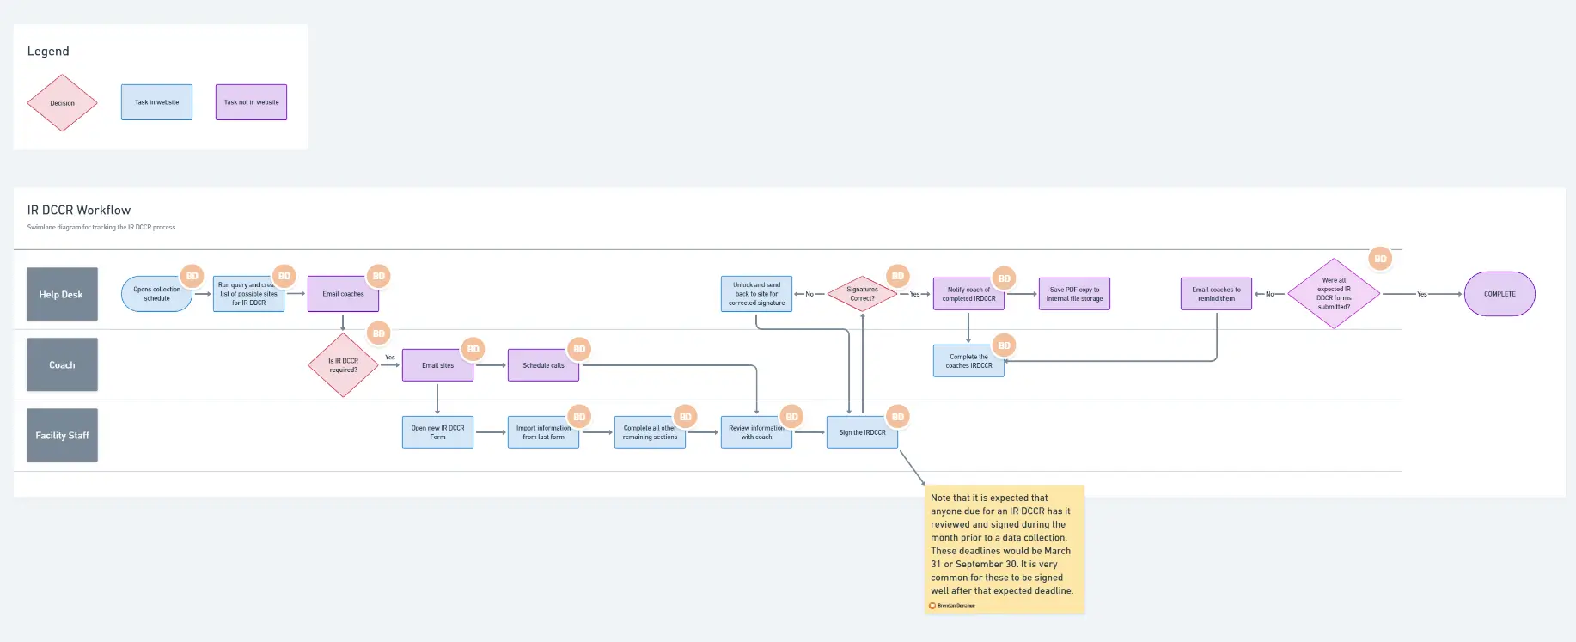This screenshot has height=642, width=1576.
Task: Click the IR DCCR Workflow title text
Action: click(79, 210)
